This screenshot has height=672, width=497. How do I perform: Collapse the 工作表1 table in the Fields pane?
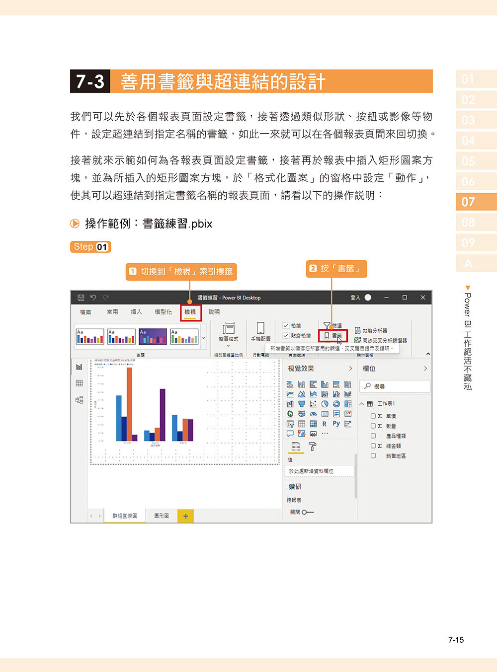(362, 403)
